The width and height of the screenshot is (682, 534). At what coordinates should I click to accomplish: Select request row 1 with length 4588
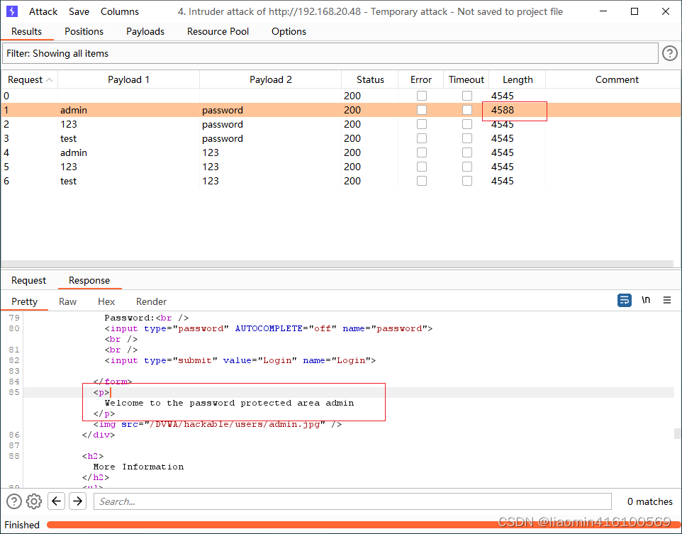coord(340,110)
